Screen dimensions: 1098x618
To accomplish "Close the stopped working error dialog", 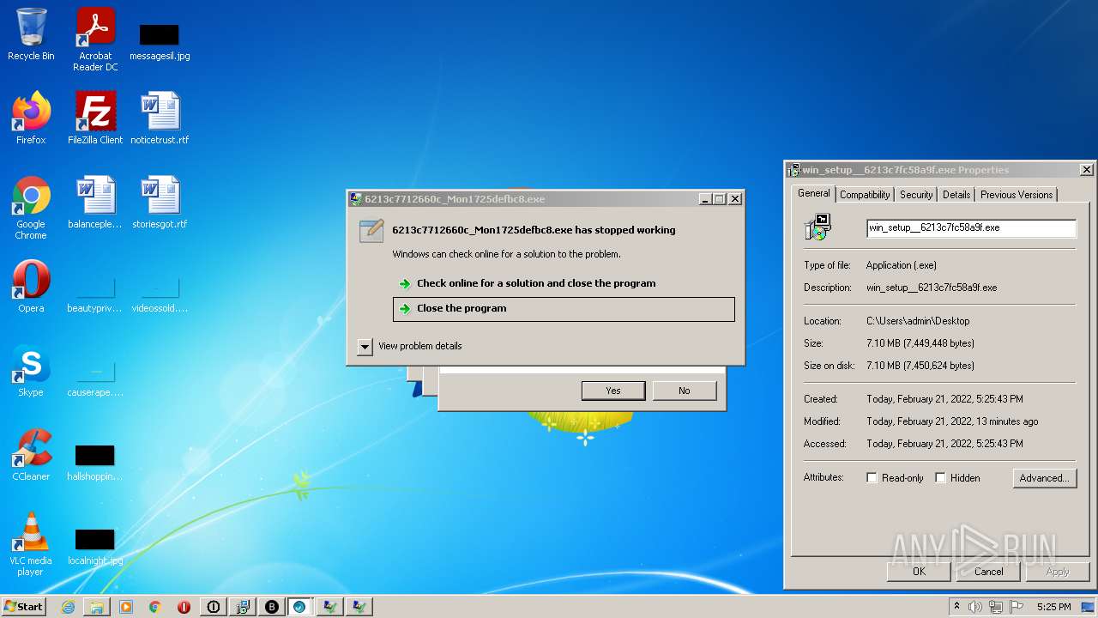I will point(735,199).
